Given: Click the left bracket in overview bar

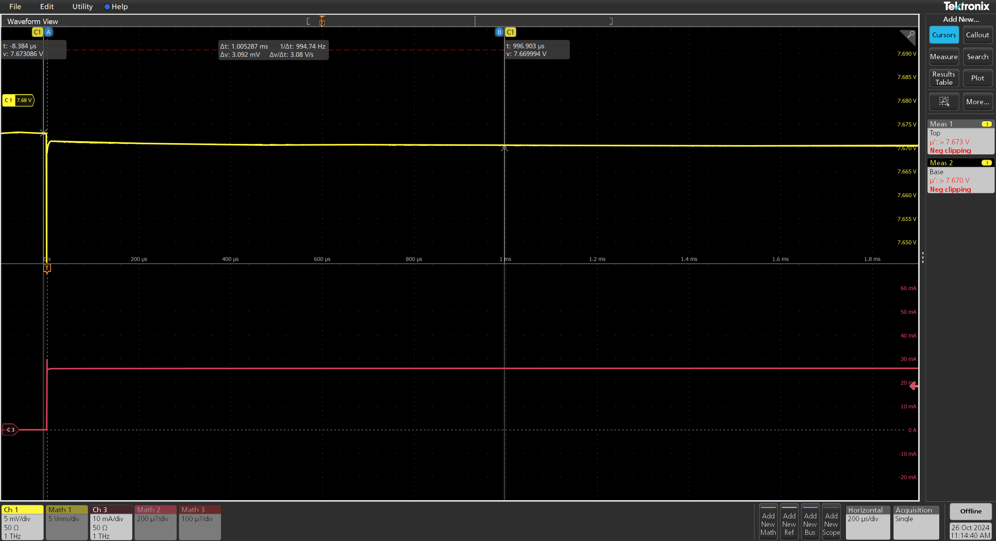Looking at the screenshot, I should coord(308,21).
